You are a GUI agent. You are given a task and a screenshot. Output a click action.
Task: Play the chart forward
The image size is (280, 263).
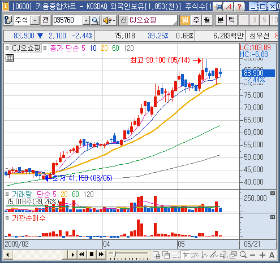point(73,255)
